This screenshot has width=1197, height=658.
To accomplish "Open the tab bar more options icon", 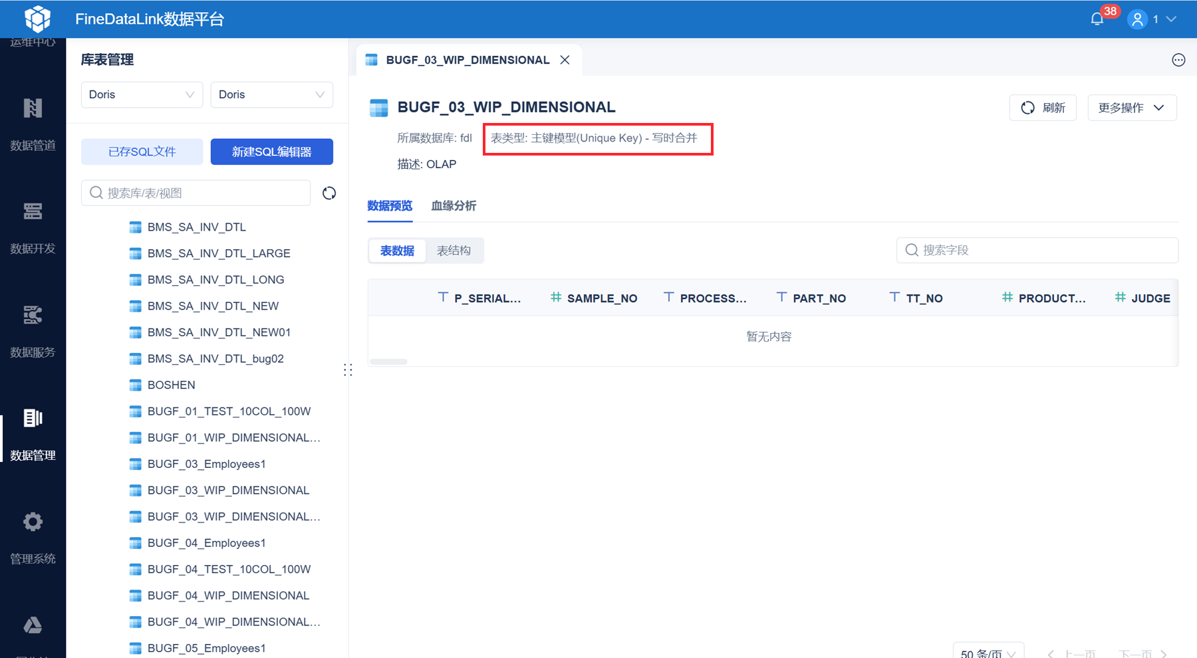I will click(x=1178, y=60).
